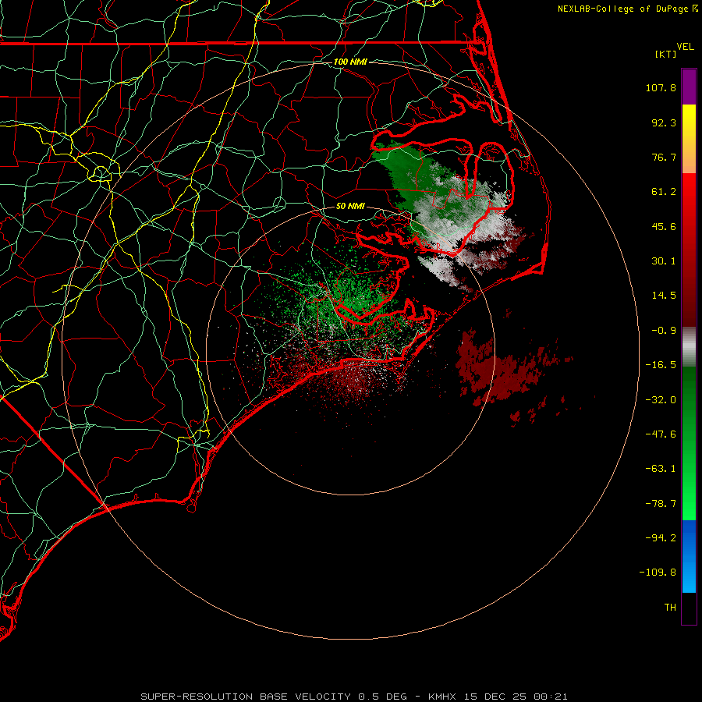Click the -32.0 legend value

point(661,400)
